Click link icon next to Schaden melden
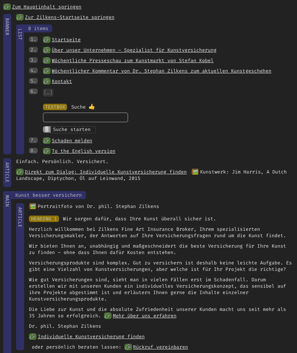This screenshot has width=297, height=353. point(47,141)
